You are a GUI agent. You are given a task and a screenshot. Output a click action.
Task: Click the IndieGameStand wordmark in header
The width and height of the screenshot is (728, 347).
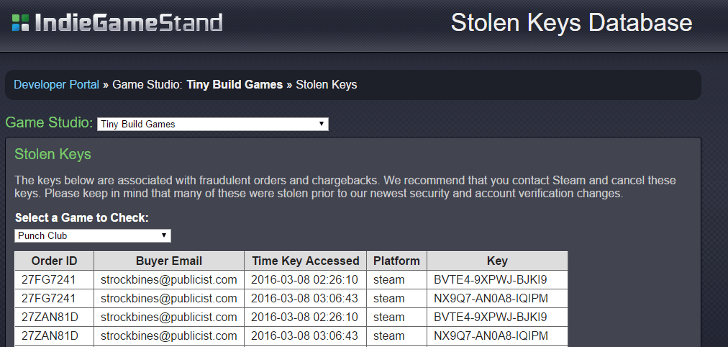pyautogui.click(x=129, y=23)
